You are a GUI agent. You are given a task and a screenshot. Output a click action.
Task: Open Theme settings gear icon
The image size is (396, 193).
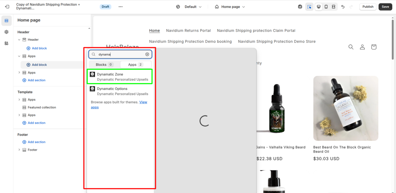click(7, 32)
